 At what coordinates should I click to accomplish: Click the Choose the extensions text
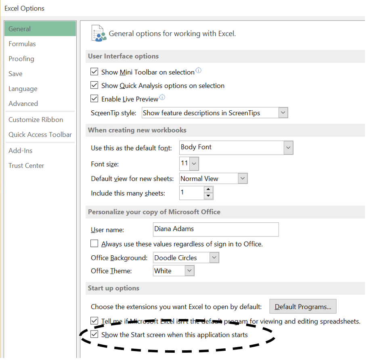pos(176,307)
